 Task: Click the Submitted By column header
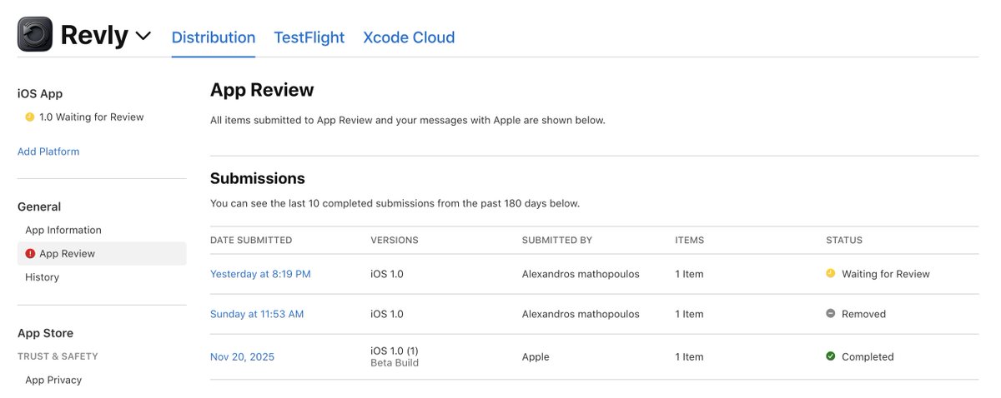pos(557,240)
